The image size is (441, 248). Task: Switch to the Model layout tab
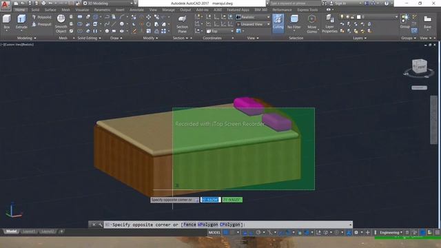[11, 231]
